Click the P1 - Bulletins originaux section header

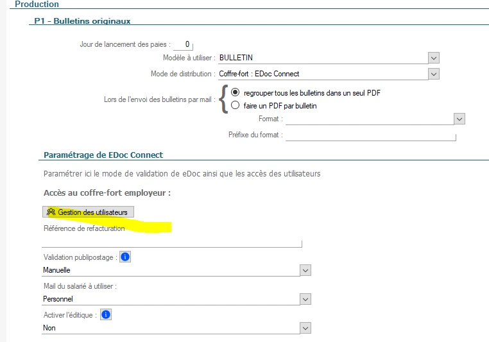82,21
